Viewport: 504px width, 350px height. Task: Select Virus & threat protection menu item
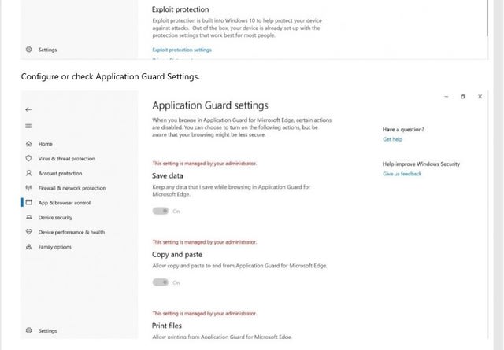coord(66,159)
